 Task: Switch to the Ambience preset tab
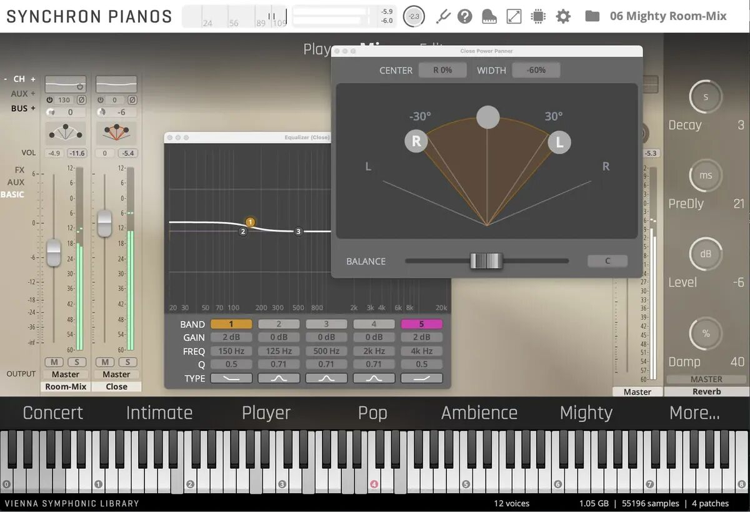coord(479,413)
